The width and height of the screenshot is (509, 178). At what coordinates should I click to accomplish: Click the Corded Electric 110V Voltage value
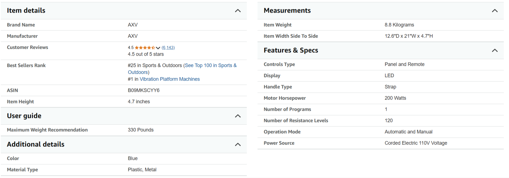[416, 143]
